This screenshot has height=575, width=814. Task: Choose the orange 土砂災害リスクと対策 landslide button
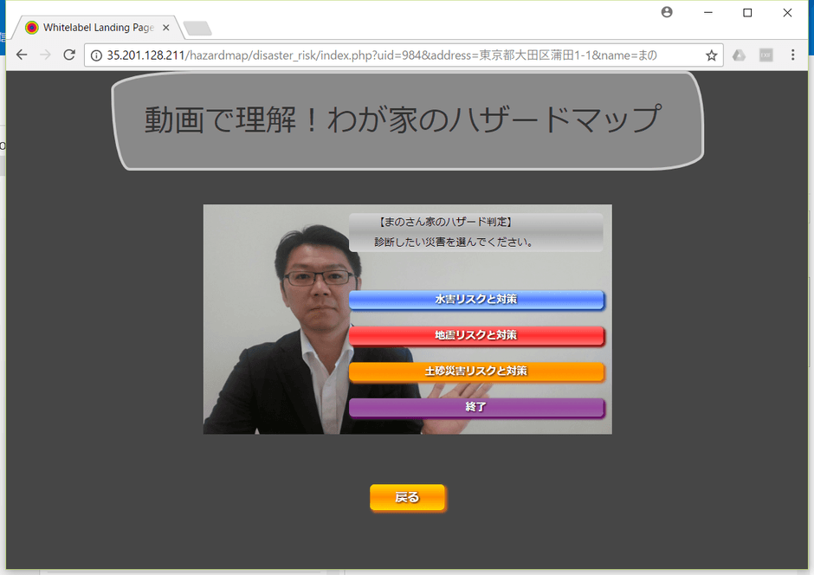tap(477, 371)
